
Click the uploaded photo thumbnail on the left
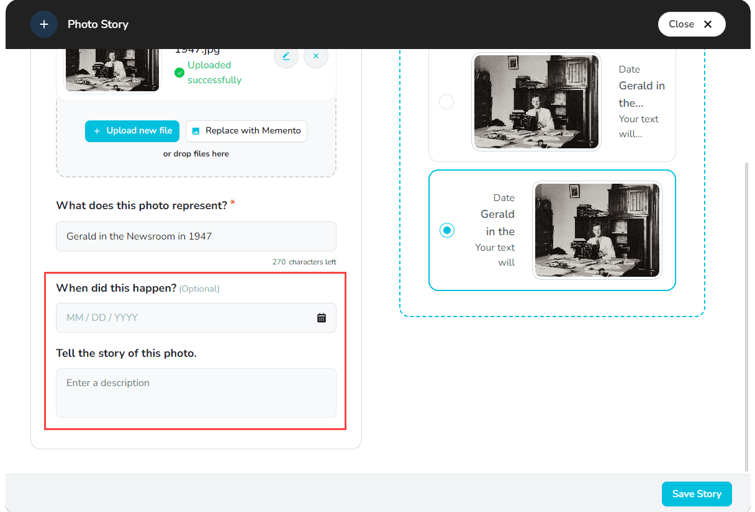[x=112, y=70]
